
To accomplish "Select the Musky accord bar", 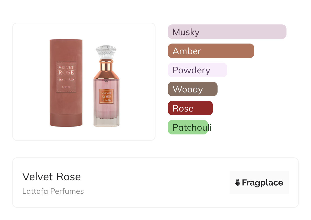I will click(227, 32).
